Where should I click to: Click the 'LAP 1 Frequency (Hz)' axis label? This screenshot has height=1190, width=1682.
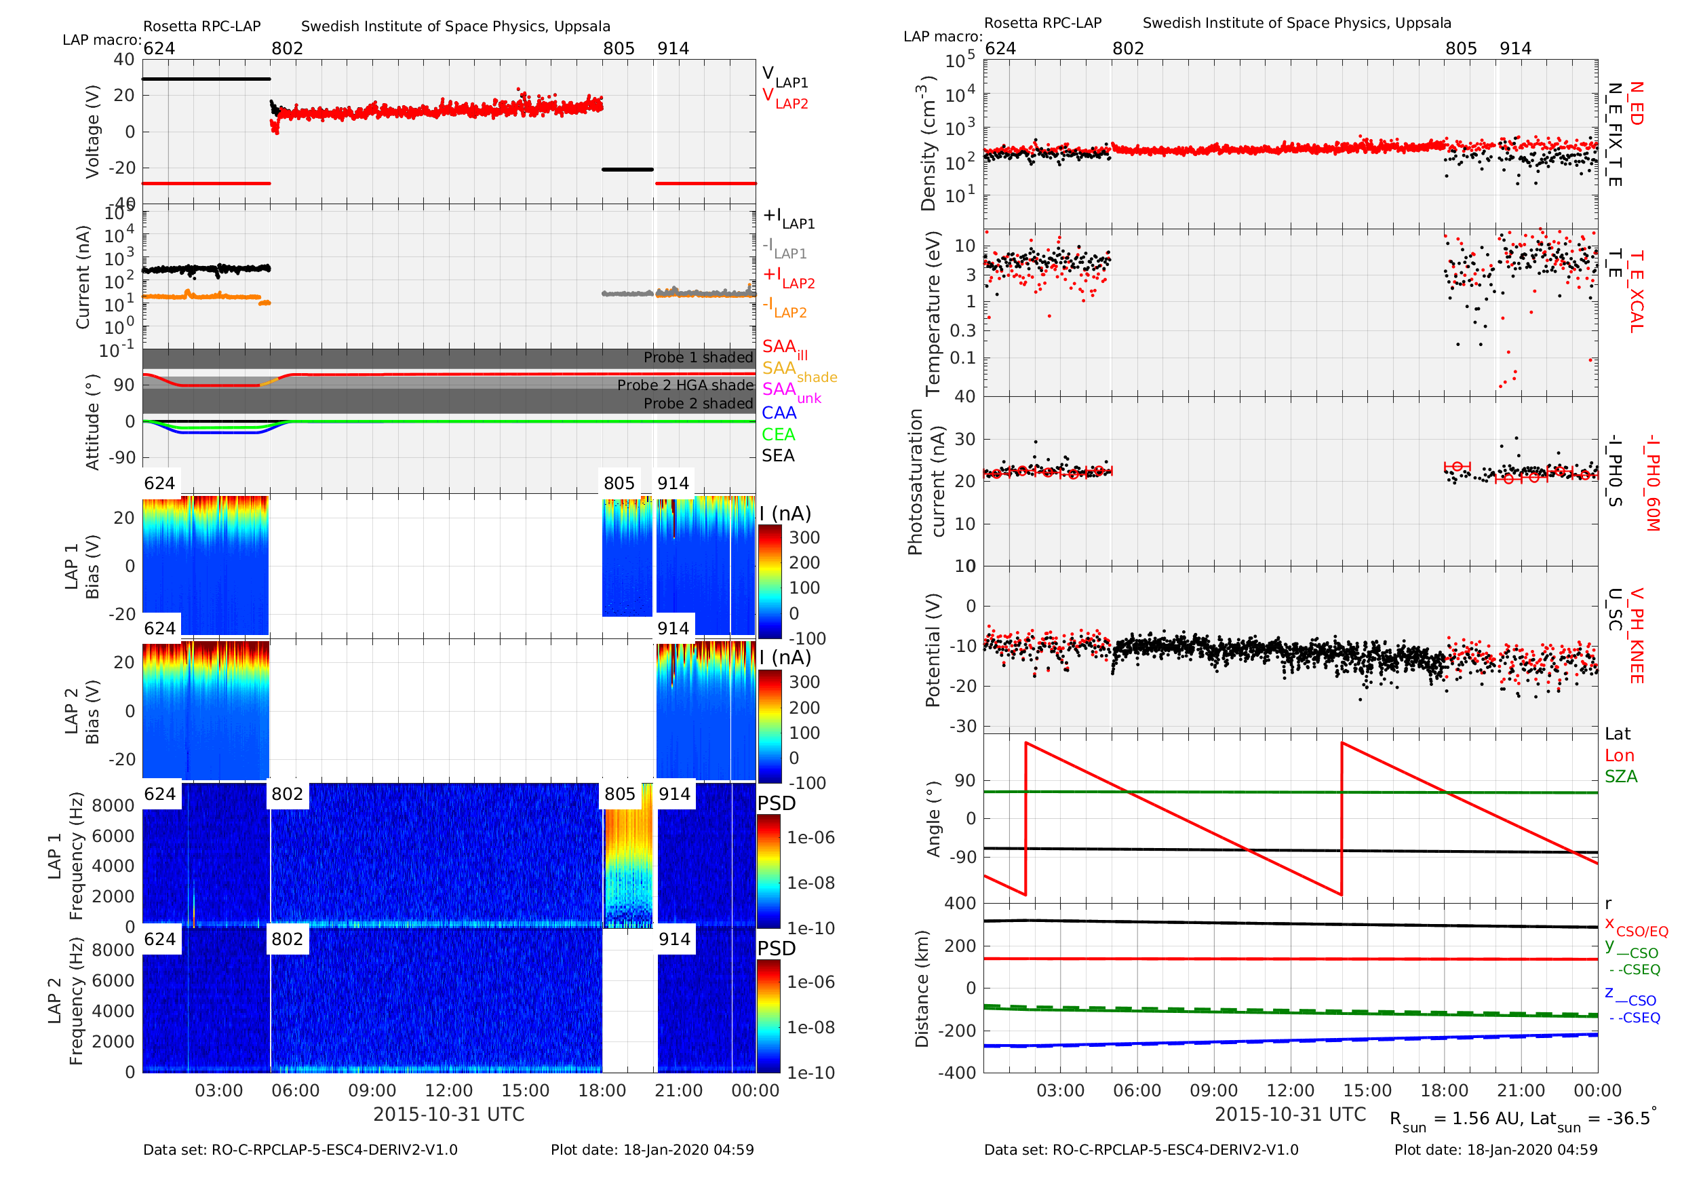[x=65, y=856]
